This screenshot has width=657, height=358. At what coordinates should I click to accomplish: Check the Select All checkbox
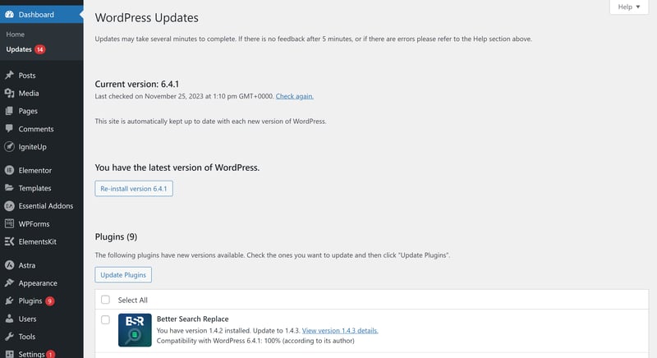click(x=105, y=301)
